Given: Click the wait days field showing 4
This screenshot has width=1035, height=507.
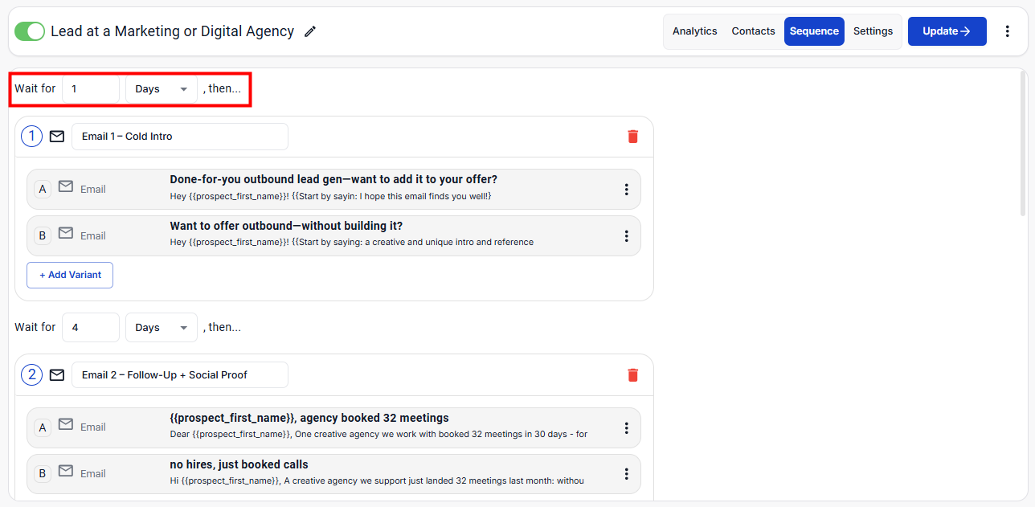Looking at the screenshot, I should coord(90,328).
